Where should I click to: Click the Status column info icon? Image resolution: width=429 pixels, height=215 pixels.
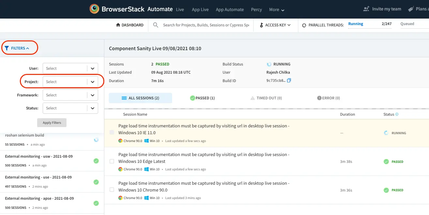(x=397, y=114)
